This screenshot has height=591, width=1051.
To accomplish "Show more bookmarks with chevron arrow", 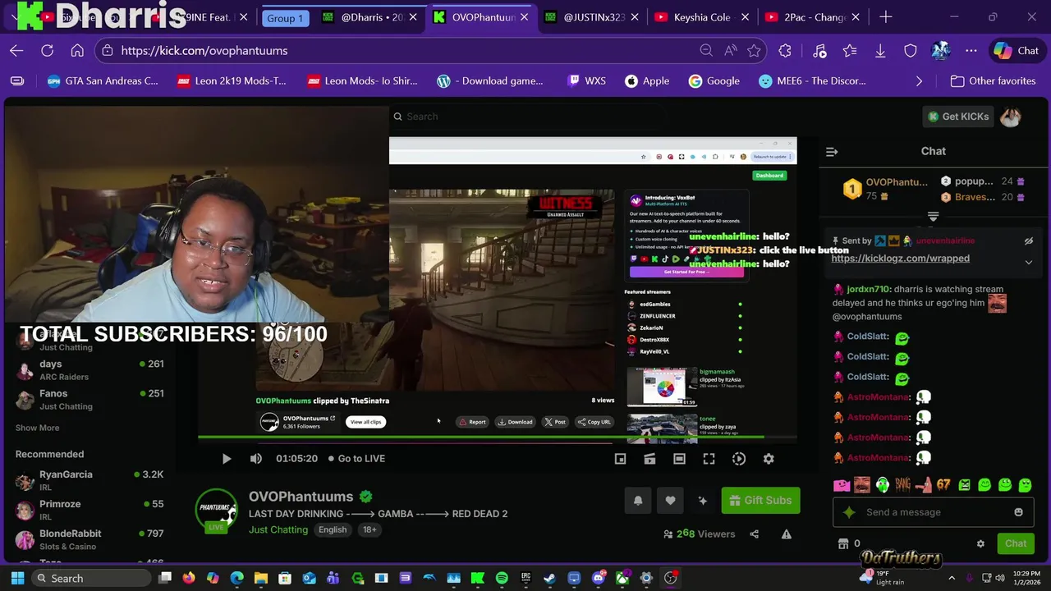I will pos(919,81).
